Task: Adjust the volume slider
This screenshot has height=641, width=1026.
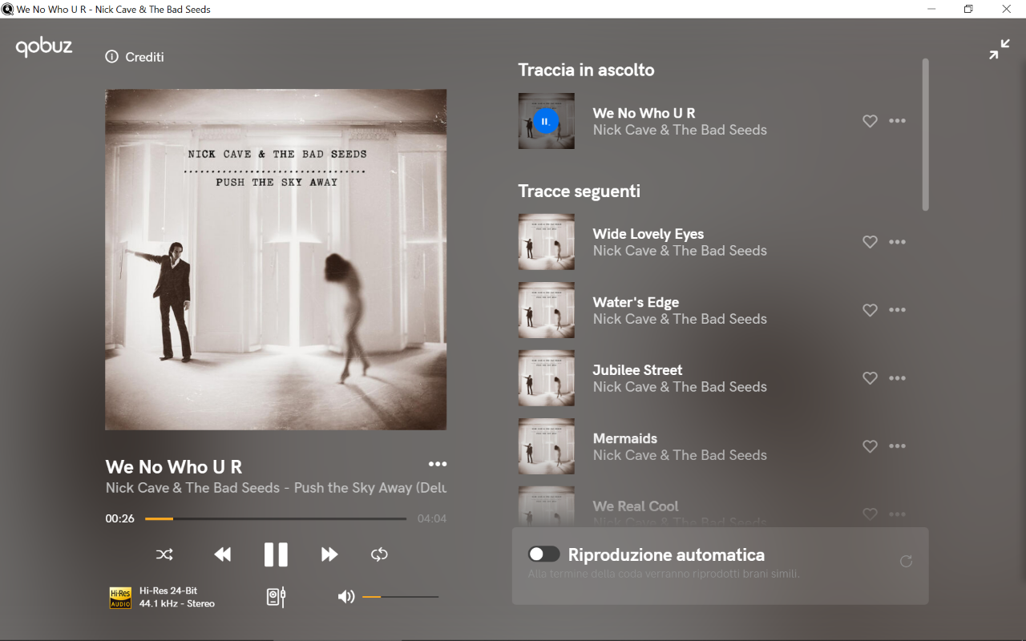Action: (400, 597)
